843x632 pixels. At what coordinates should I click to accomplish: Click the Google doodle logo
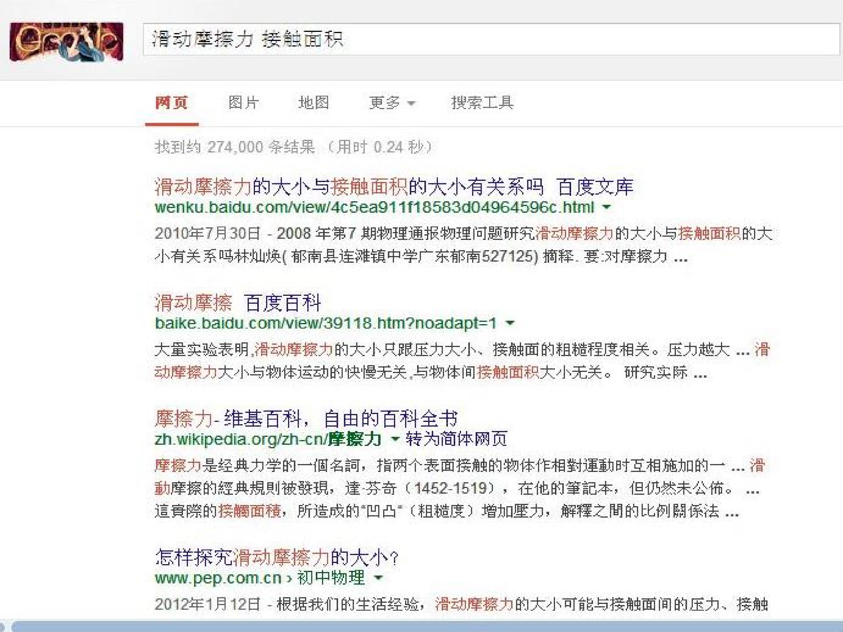66,42
